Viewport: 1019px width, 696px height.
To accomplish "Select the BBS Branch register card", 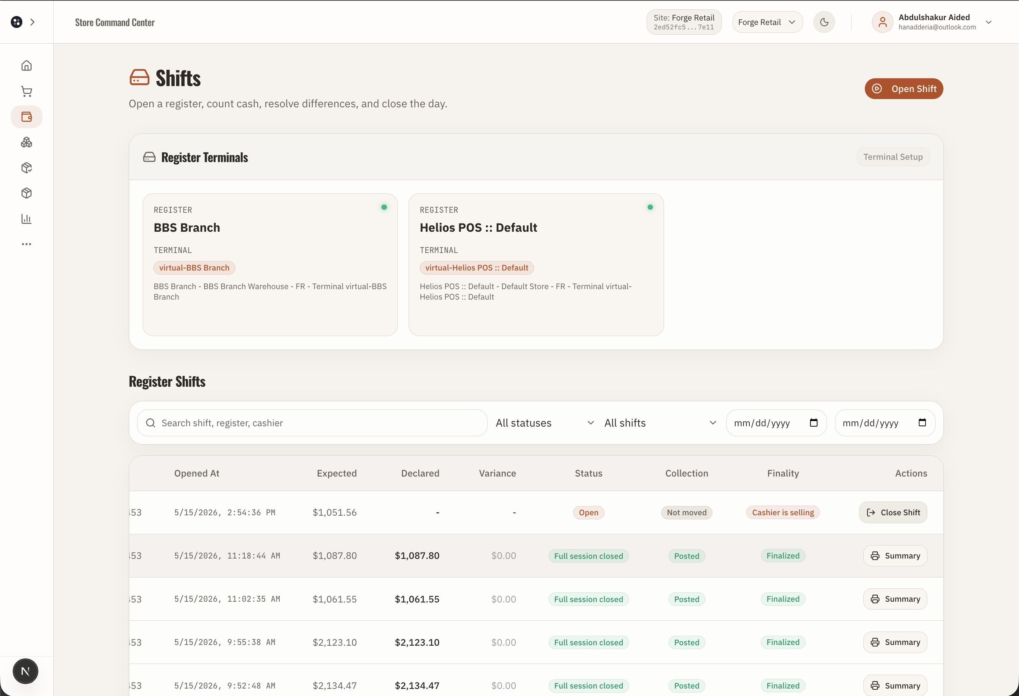I will [270, 265].
